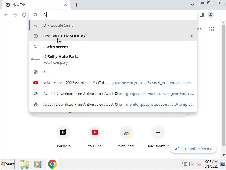Open the Brainly.ro shortcut

click(x=63, y=136)
